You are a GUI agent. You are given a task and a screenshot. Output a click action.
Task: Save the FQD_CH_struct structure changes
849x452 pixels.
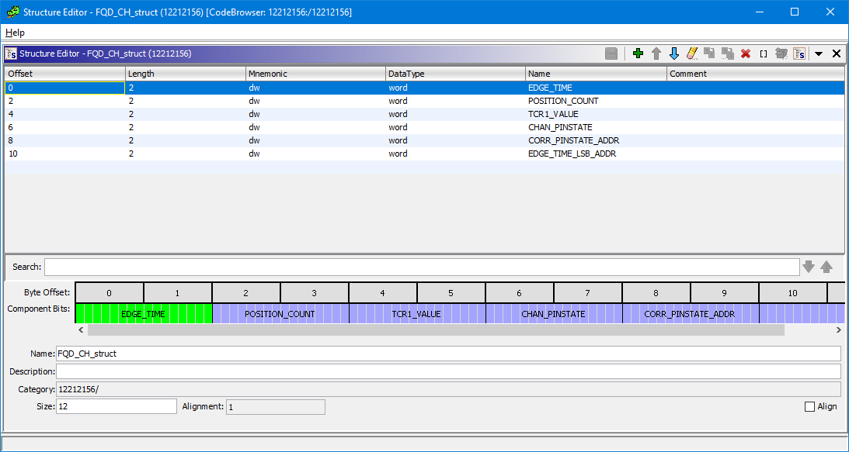point(611,53)
